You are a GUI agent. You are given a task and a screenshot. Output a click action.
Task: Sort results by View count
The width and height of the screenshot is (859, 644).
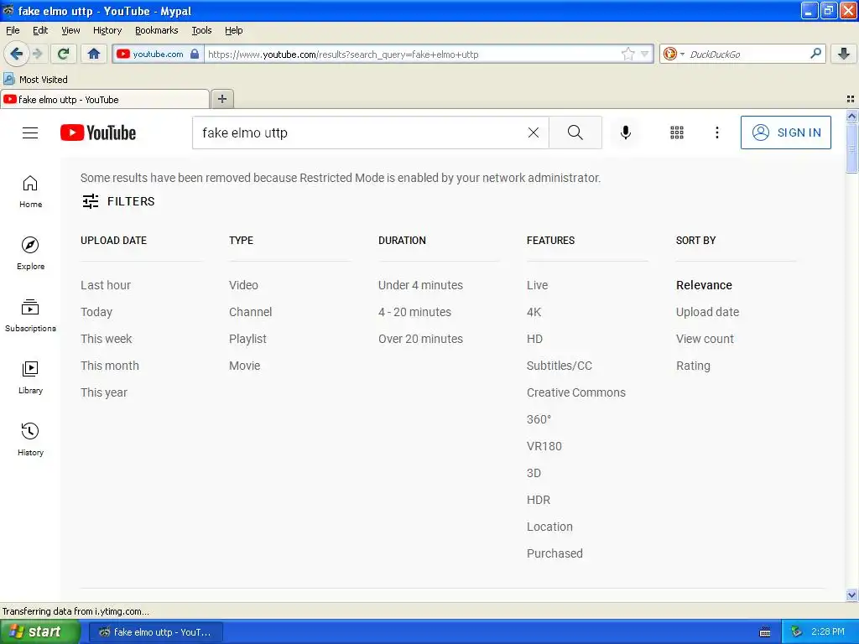pos(705,339)
